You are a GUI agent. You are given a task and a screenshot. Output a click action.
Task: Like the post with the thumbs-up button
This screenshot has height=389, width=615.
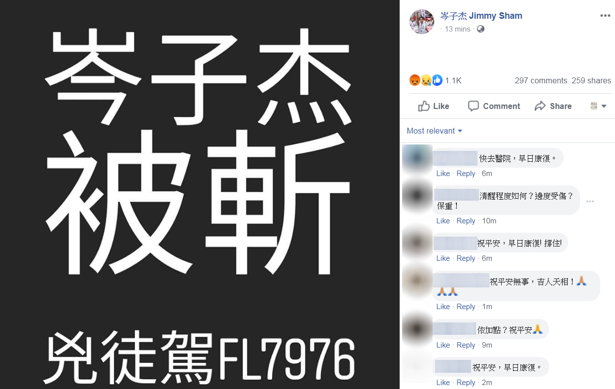pyautogui.click(x=434, y=106)
